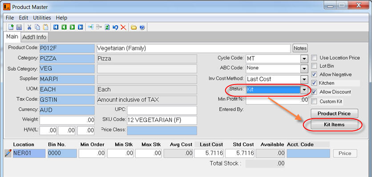This screenshot has width=372, height=177.
Task: Click the red X delete icon
Action: coord(123,27)
